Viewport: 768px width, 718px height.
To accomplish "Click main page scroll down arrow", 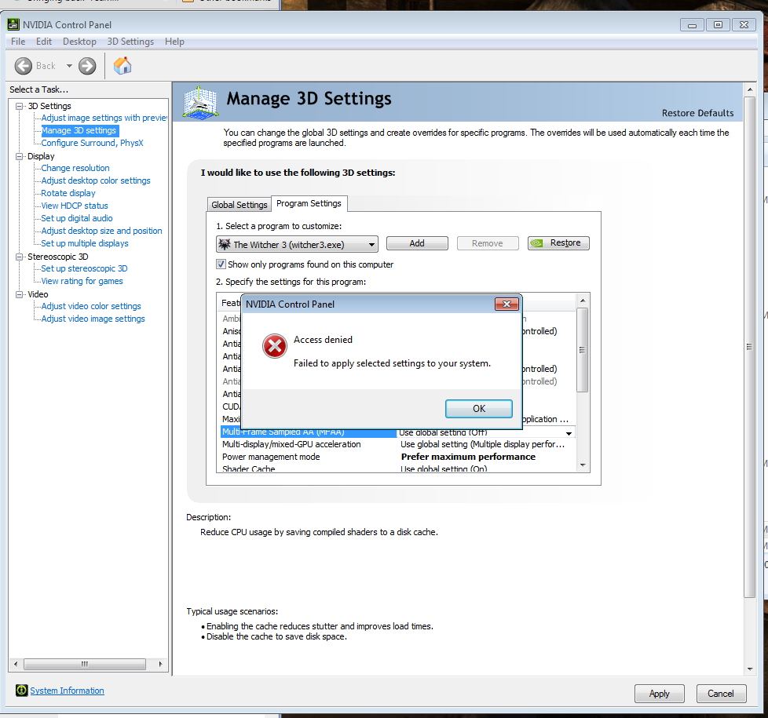I will [x=750, y=669].
